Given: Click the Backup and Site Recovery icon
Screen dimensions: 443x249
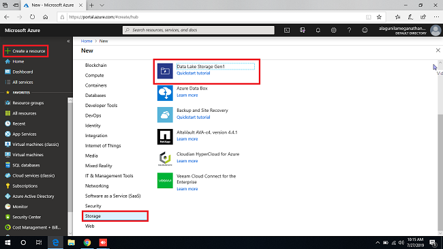Looking at the screenshot, I should click(165, 115).
